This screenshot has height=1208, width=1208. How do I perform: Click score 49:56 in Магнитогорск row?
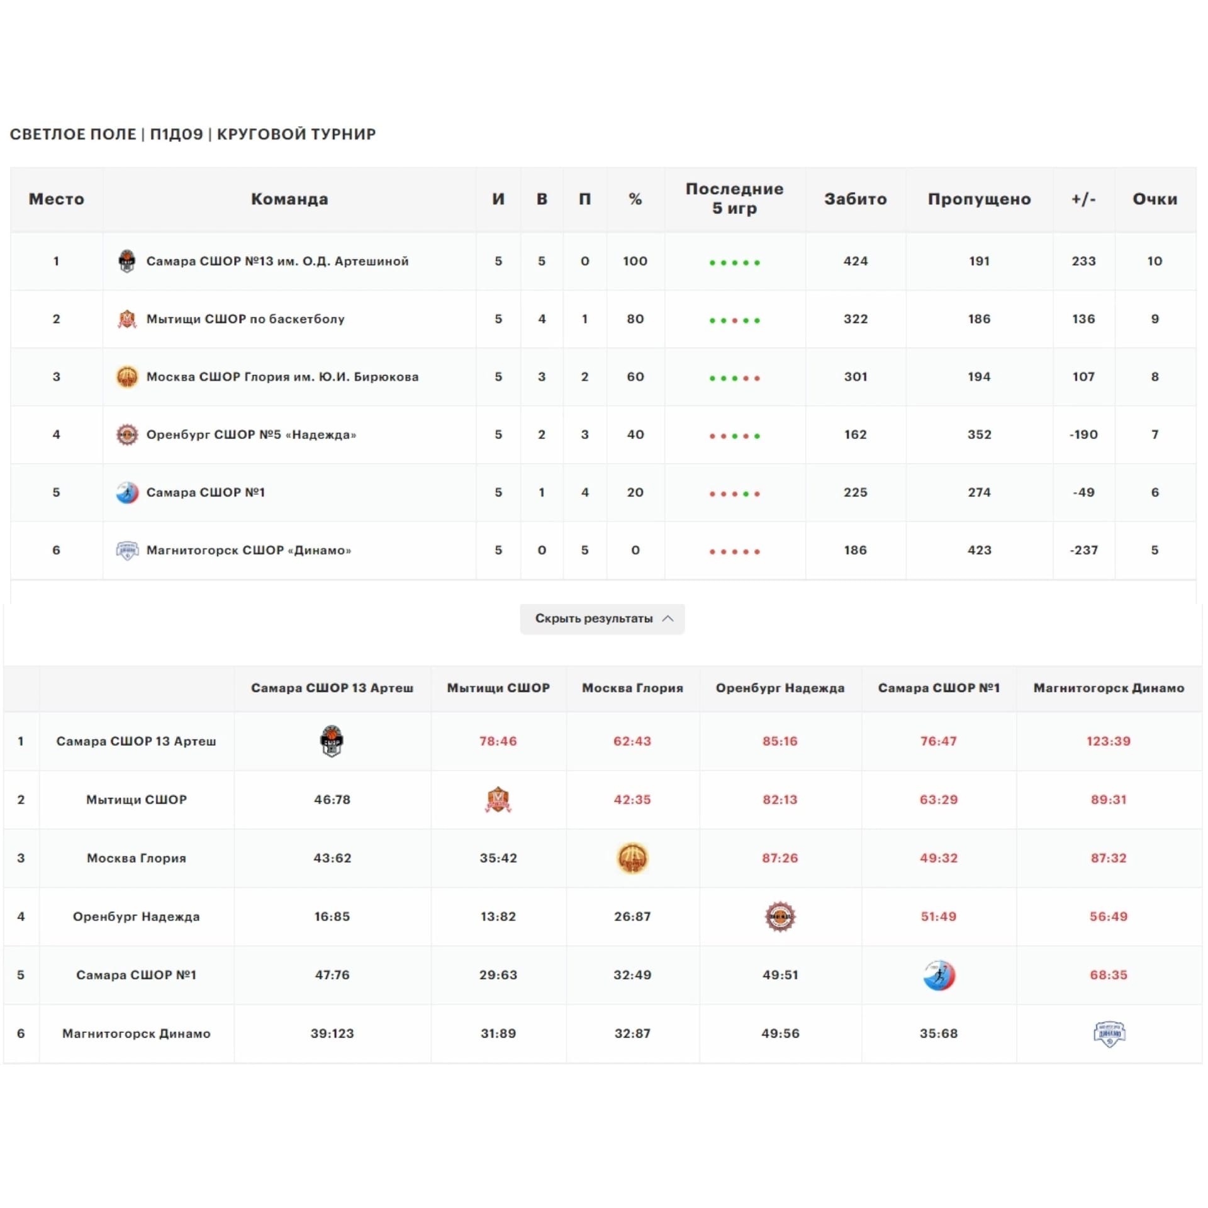pos(780,1034)
